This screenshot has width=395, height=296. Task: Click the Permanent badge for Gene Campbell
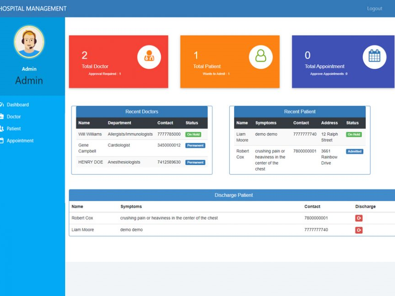pos(195,145)
